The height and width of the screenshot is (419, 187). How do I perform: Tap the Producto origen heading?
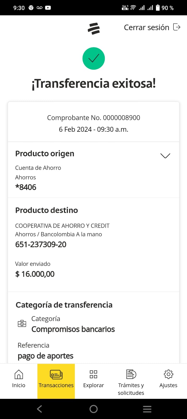pos(45,153)
